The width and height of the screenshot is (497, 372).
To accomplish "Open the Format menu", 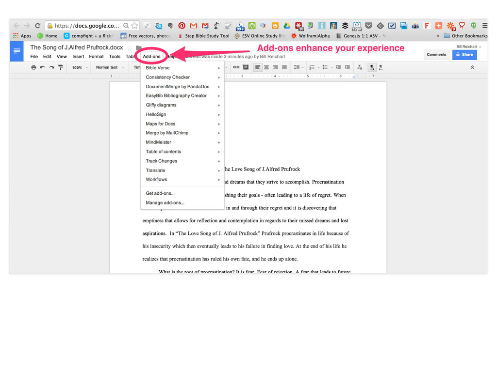I will tap(97, 57).
